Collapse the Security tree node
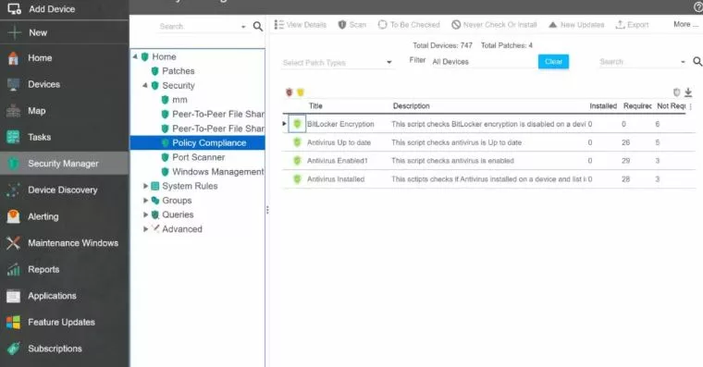 tap(145, 85)
